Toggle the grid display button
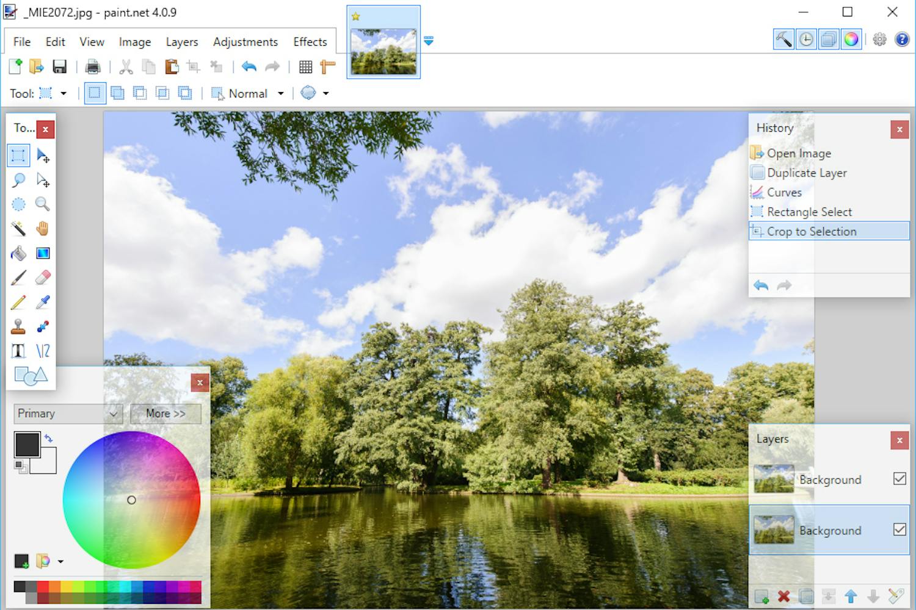The height and width of the screenshot is (610, 916). [x=305, y=66]
